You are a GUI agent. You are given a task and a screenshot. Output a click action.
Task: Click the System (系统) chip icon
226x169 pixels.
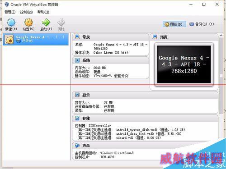point(77,60)
